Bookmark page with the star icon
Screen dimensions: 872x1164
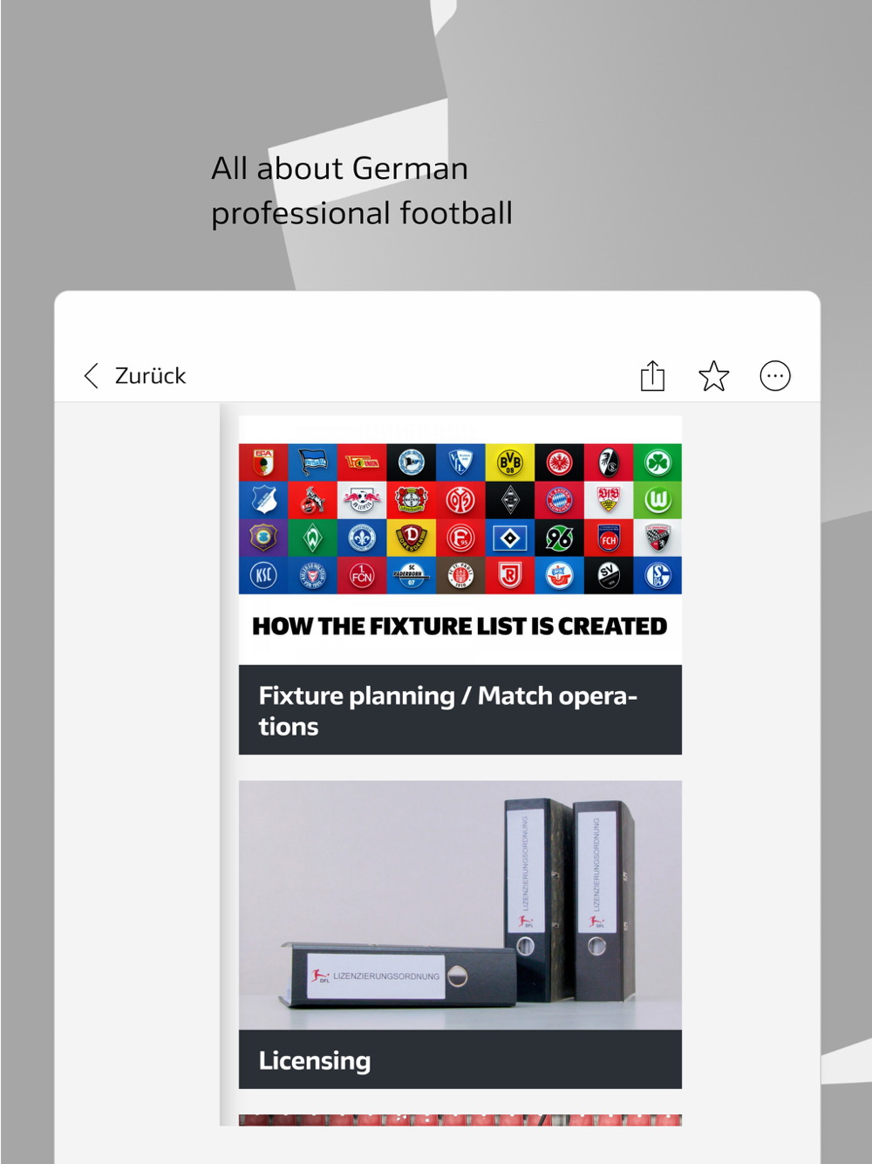point(713,376)
